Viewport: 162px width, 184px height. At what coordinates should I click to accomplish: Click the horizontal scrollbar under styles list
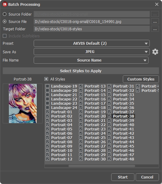click(102, 166)
